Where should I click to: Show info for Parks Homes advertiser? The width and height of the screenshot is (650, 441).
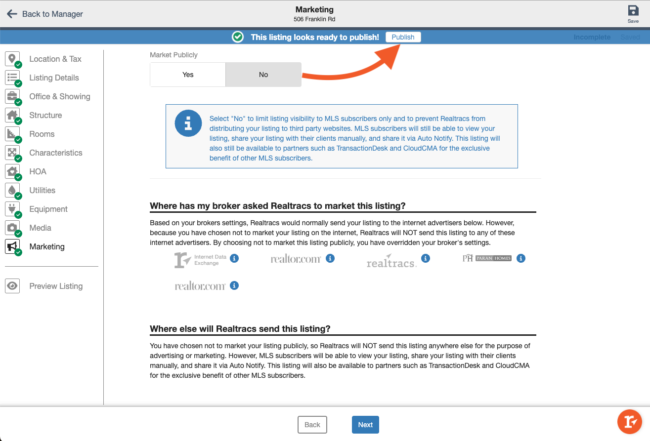tap(520, 258)
